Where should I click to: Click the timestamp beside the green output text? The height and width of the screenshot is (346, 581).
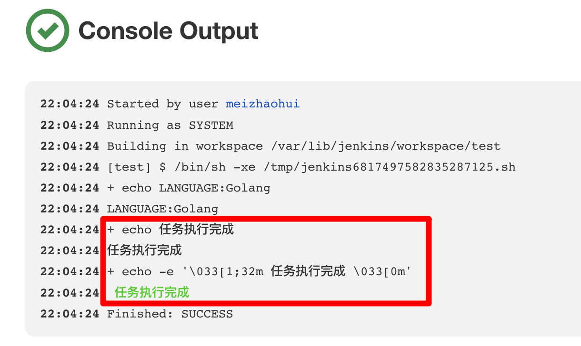click(70, 293)
